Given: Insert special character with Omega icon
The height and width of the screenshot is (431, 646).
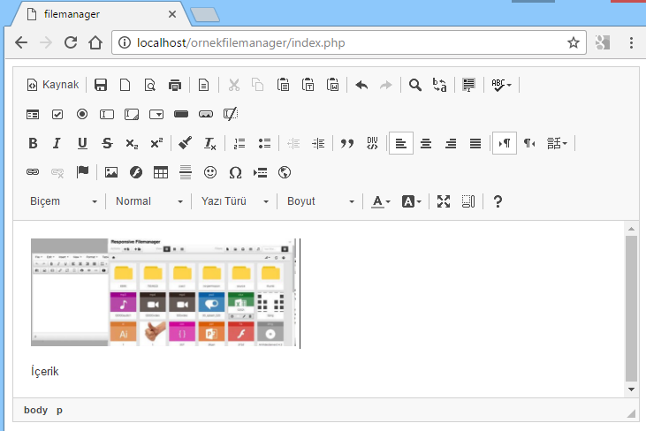Looking at the screenshot, I should 235,172.
